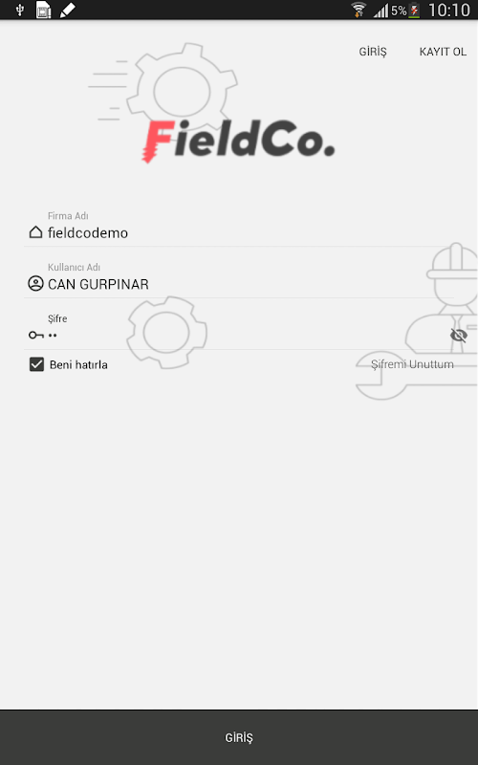Select the GİRİŞ tab at the top
This screenshot has height=765, width=478.
coord(373,52)
